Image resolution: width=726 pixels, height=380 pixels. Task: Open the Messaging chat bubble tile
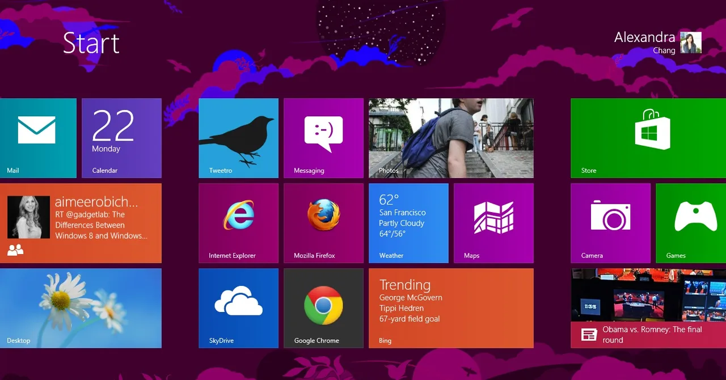(323, 138)
